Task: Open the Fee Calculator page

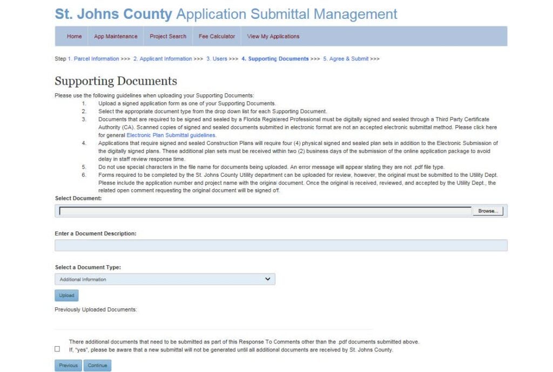Action: (215, 36)
